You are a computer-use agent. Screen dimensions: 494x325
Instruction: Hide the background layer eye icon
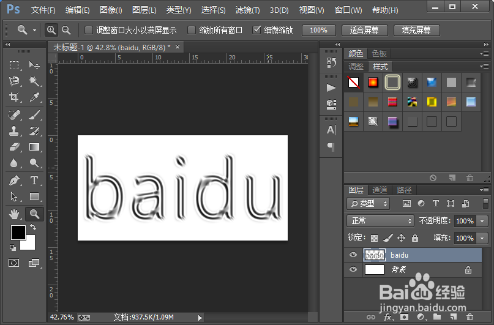(x=353, y=269)
